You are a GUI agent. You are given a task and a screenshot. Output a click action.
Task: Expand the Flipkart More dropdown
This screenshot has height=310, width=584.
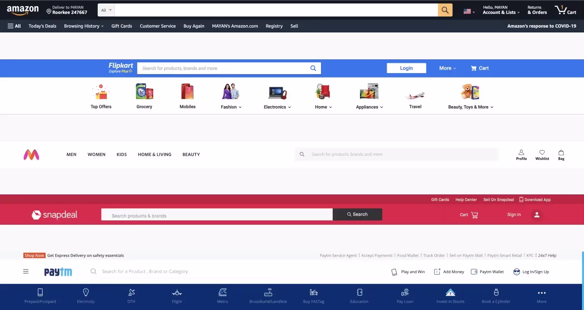coord(448,68)
